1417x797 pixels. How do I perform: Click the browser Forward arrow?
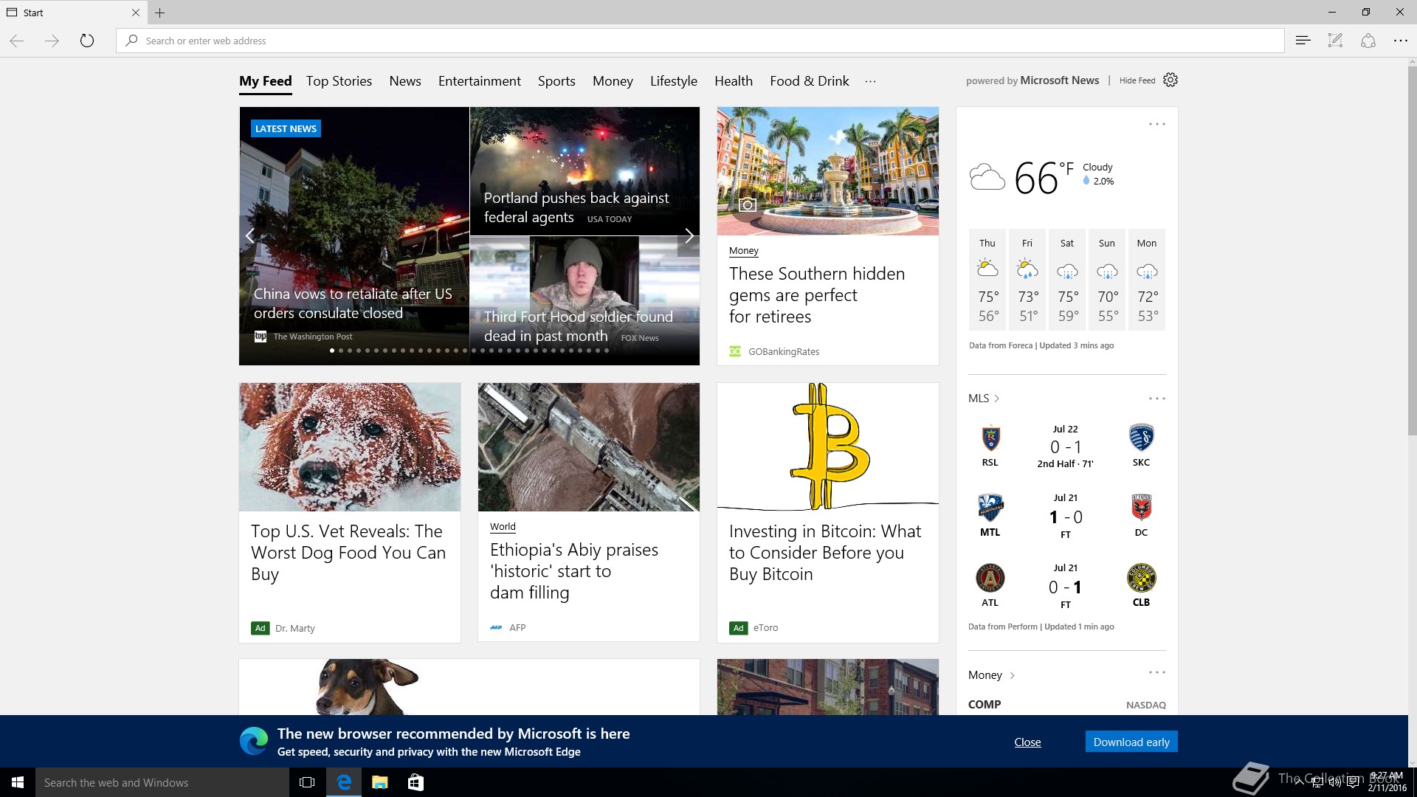[x=52, y=41]
